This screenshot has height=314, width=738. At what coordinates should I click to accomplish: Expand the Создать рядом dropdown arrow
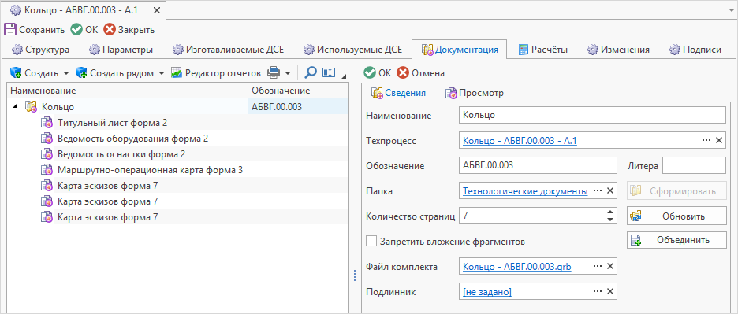click(161, 73)
